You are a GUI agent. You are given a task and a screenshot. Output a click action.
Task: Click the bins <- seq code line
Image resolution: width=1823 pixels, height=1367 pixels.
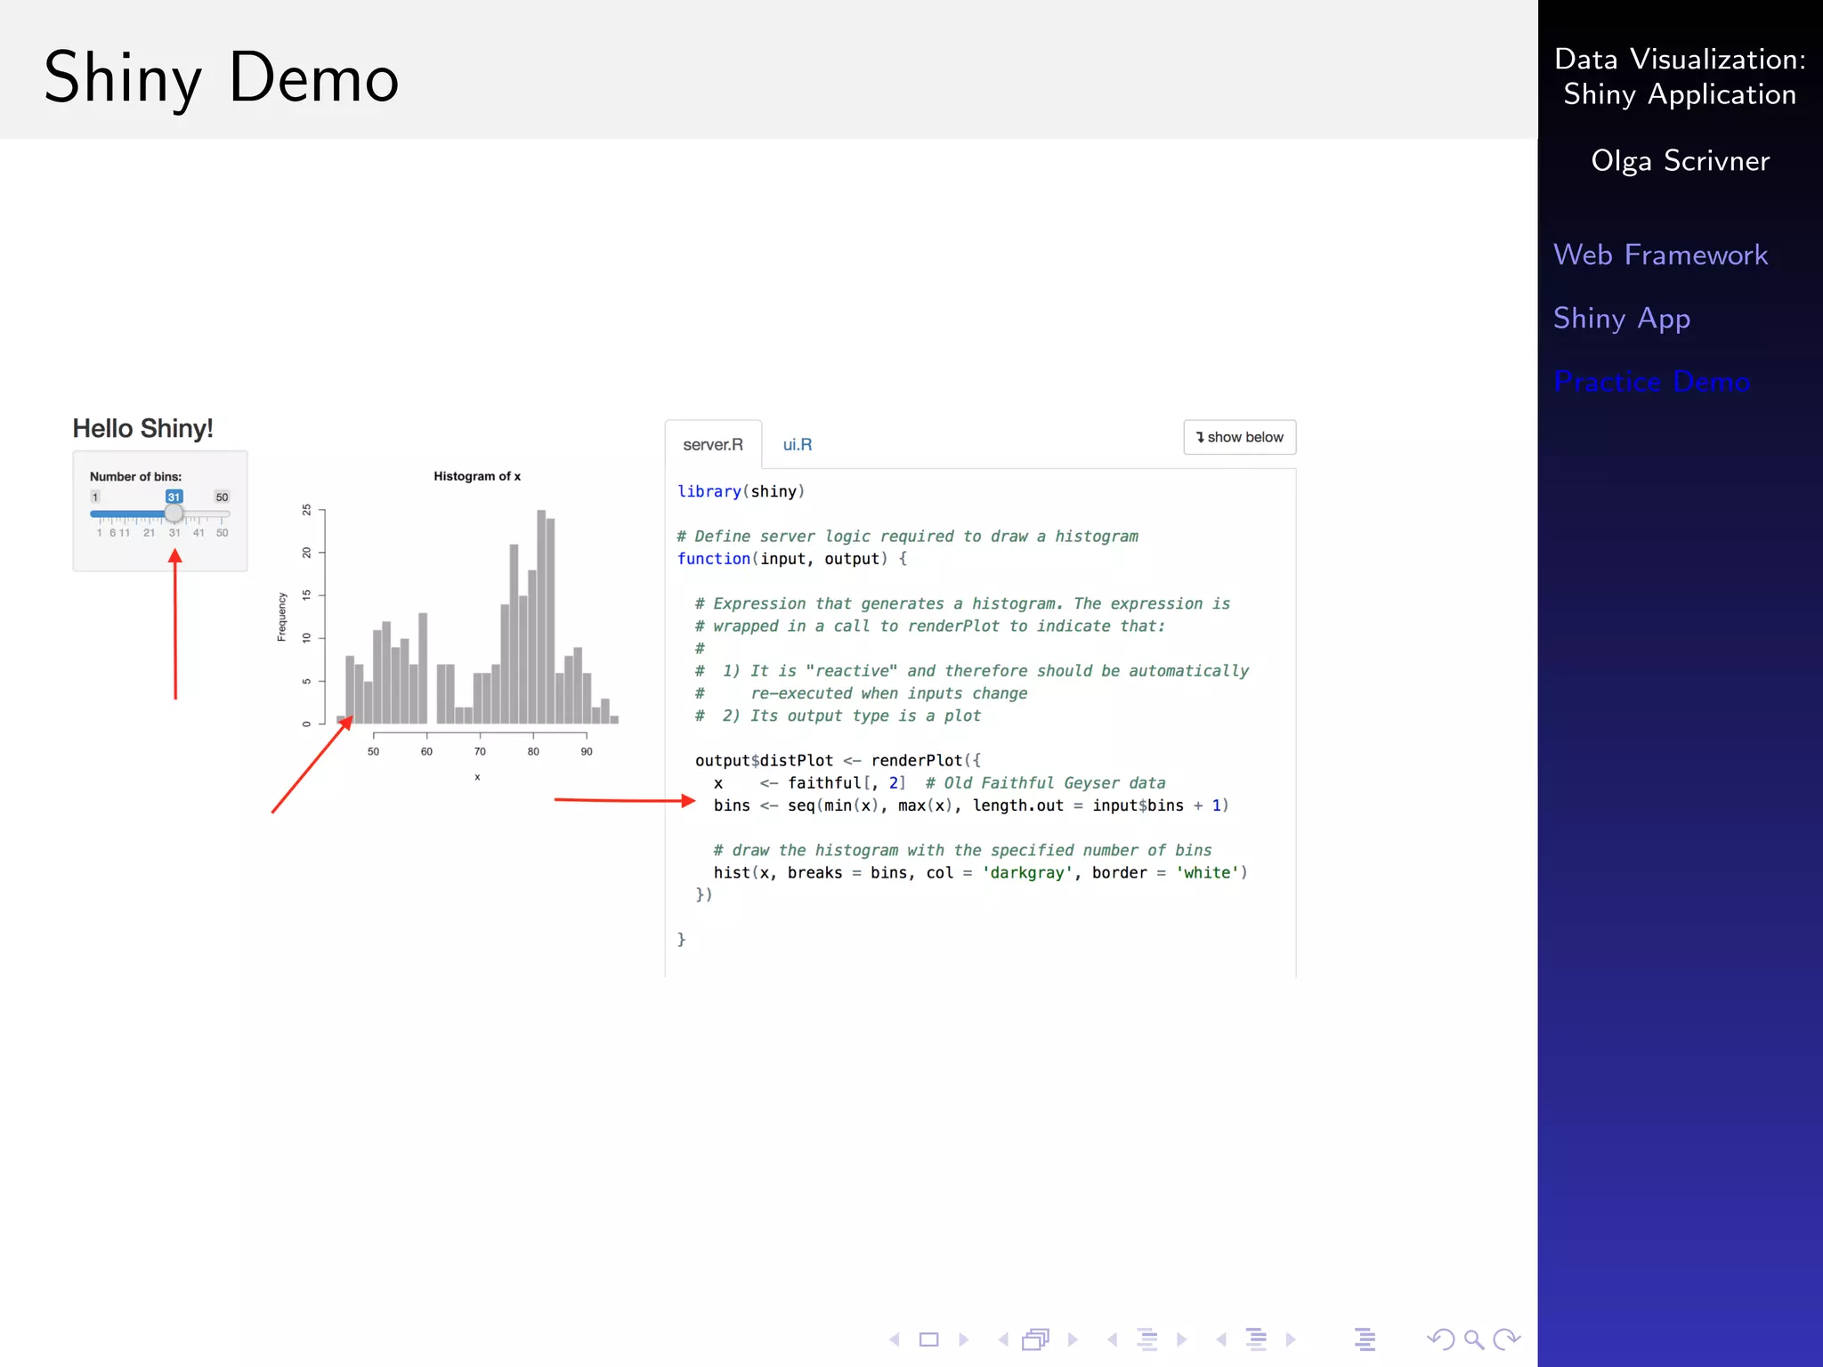click(971, 805)
